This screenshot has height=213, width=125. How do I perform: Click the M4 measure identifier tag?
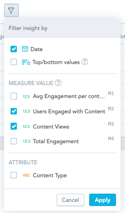tap(111, 139)
